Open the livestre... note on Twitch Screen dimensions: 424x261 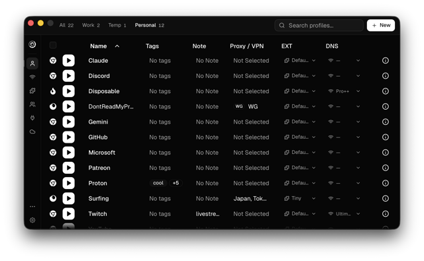[x=207, y=214]
